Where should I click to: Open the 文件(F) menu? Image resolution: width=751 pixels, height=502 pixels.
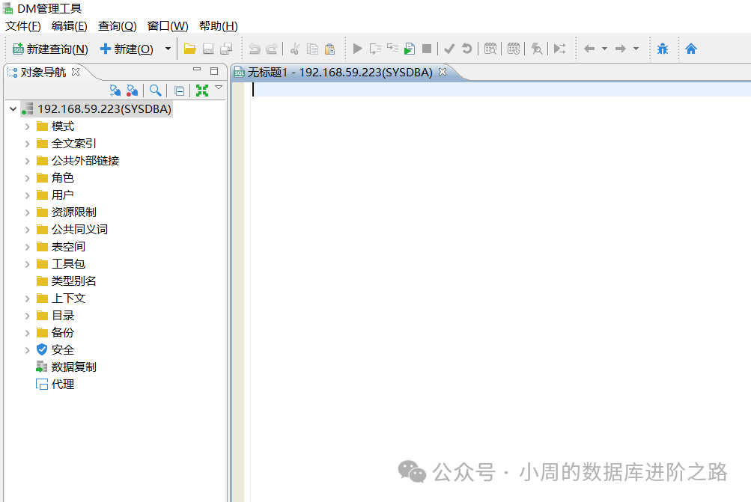point(23,26)
